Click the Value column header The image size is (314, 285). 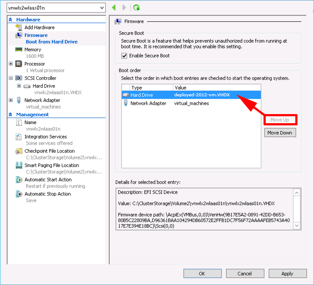[217, 88]
